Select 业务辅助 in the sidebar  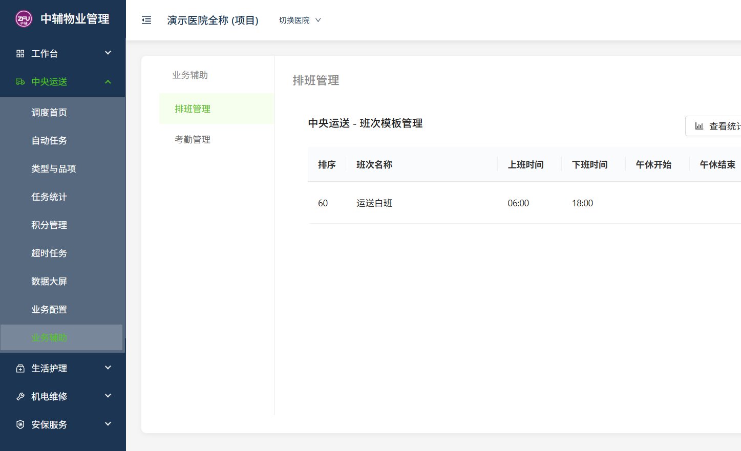point(61,338)
